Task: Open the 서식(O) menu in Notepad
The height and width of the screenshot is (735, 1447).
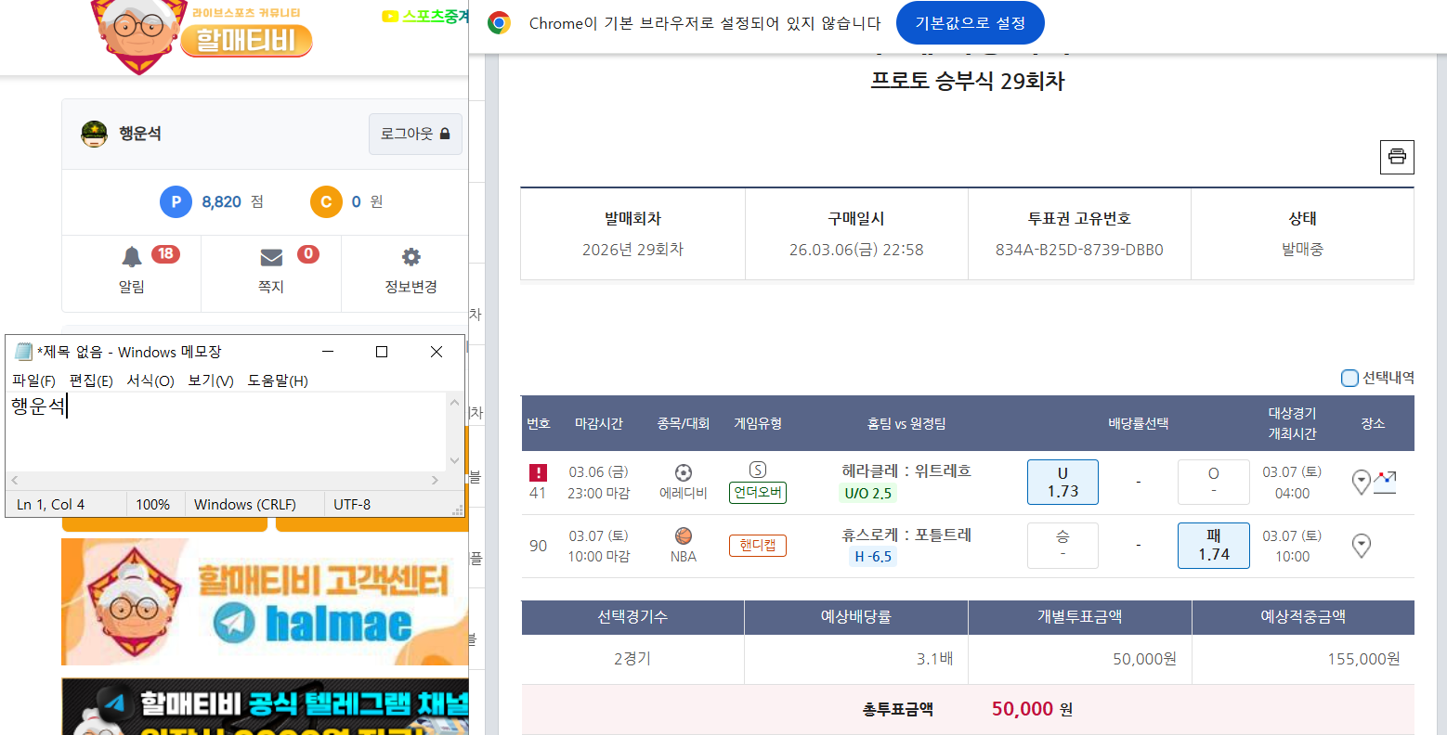Action: [150, 380]
